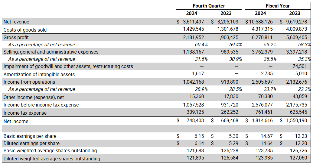Select the Gross profit row label

click(16, 37)
